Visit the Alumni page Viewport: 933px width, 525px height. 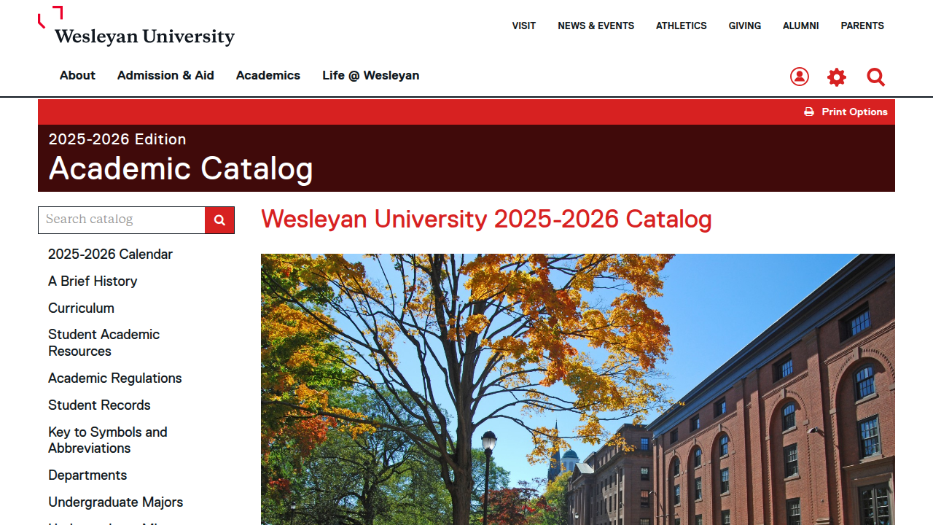click(x=800, y=26)
